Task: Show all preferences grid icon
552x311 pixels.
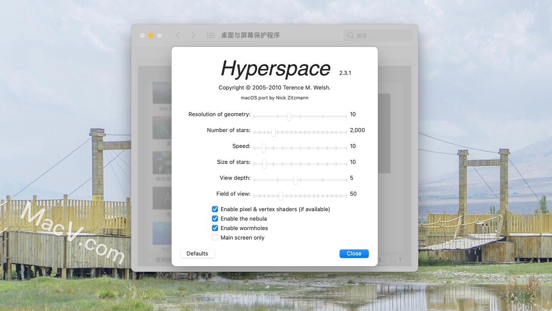Action: [211, 35]
